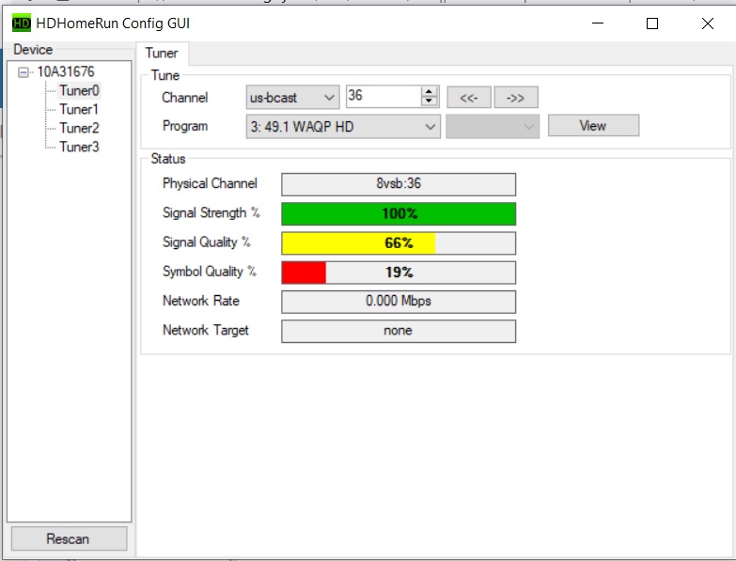
Task: Click the green Signal Strength 100% bar
Action: point(399,214)
